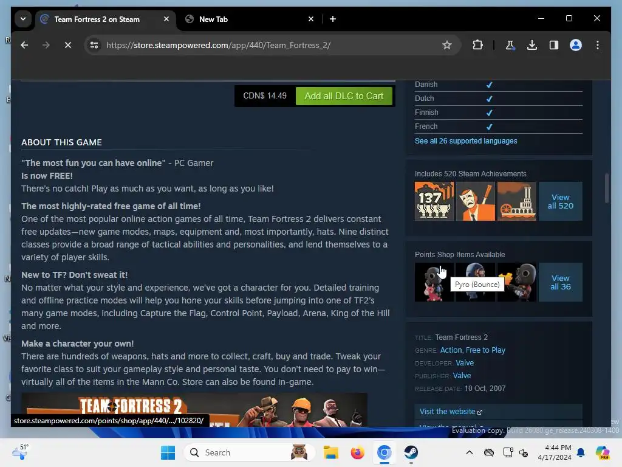Open the notification bell icon
The image size is (622, 467).
[581, 452]
